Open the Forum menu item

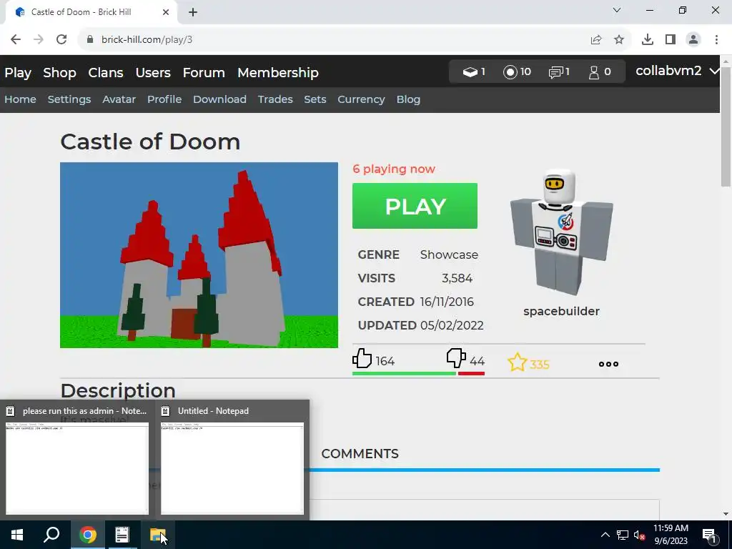click(204, 73)
